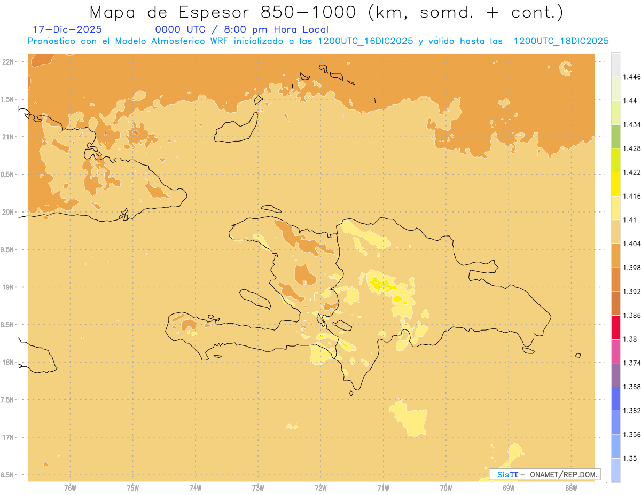
Task: Click the light gray top colorbar segment above 1.446
Action: [616, 65]
